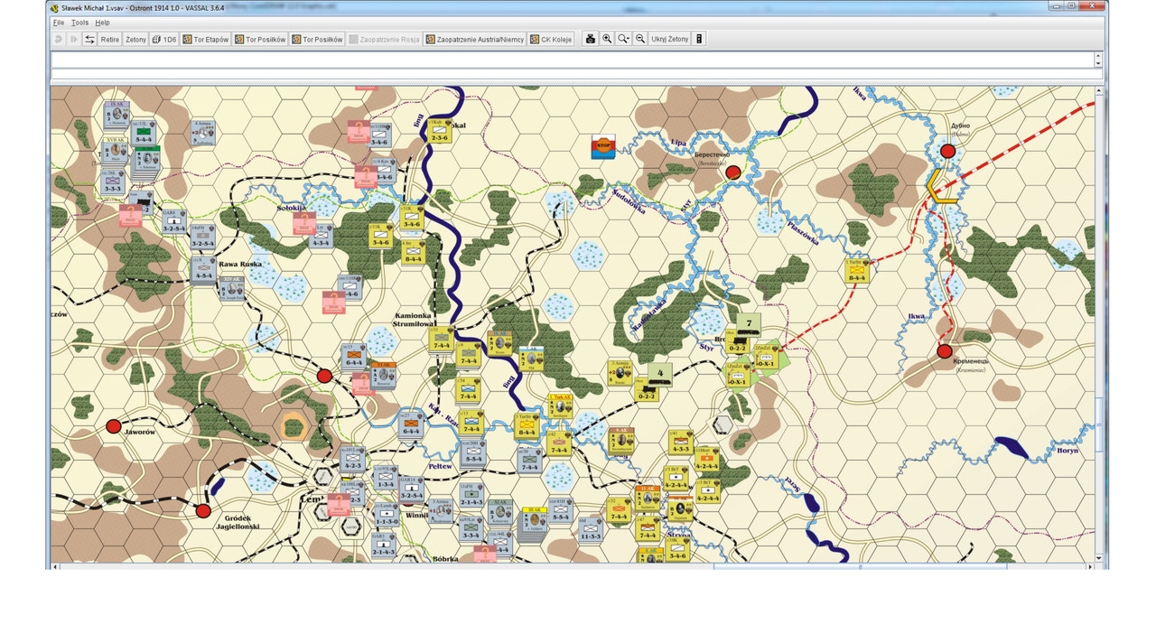
Task: Click the chat log scroll up arrow
Action: click(1098, 56)
